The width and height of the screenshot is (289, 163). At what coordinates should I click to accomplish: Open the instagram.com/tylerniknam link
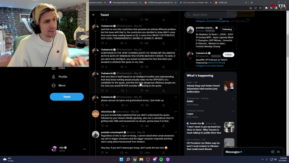tap(210, 66)
